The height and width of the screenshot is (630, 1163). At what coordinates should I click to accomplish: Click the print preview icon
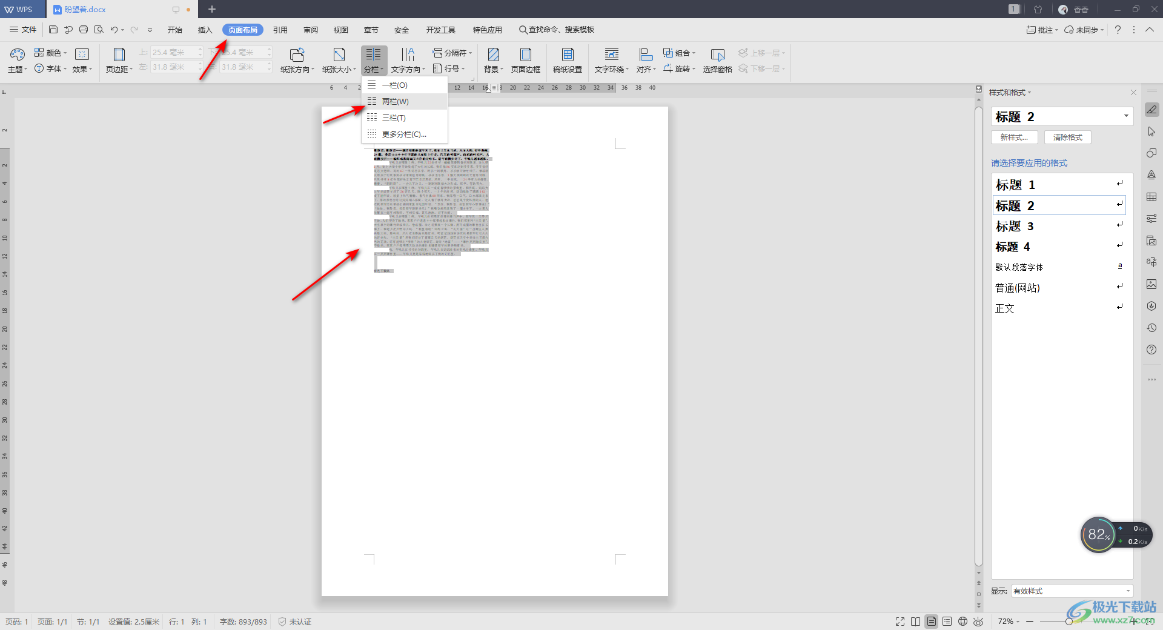point(99,30)
